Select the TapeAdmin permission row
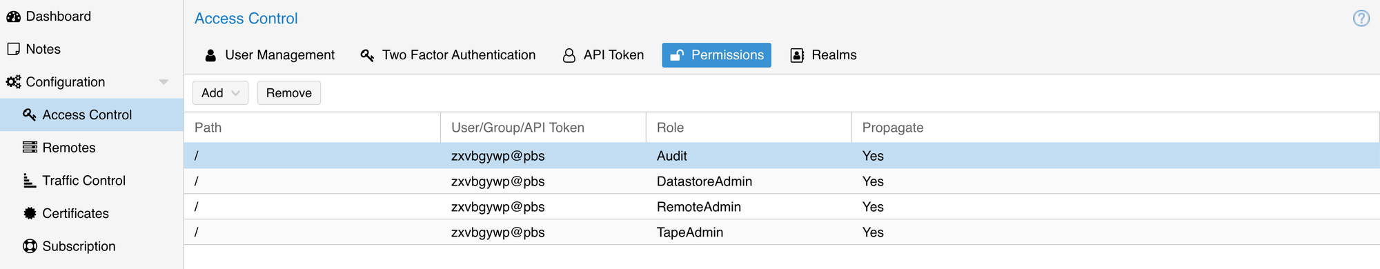Image resolution: width=1380 pixels, height=269 pixels. tap(782, 232)
